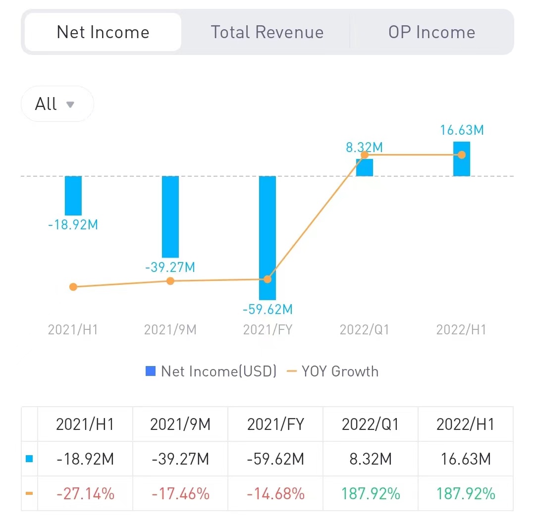
Task: Select the 2022/H1 net income bar
Action: click(462, 159)
